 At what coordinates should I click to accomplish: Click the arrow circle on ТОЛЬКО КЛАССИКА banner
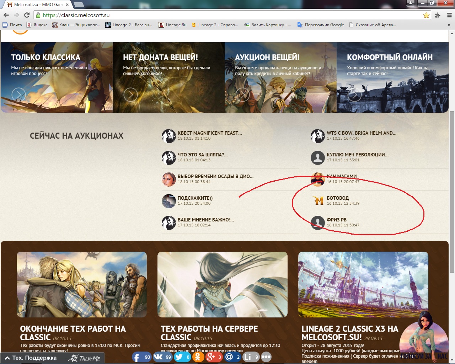coord(18,95)
